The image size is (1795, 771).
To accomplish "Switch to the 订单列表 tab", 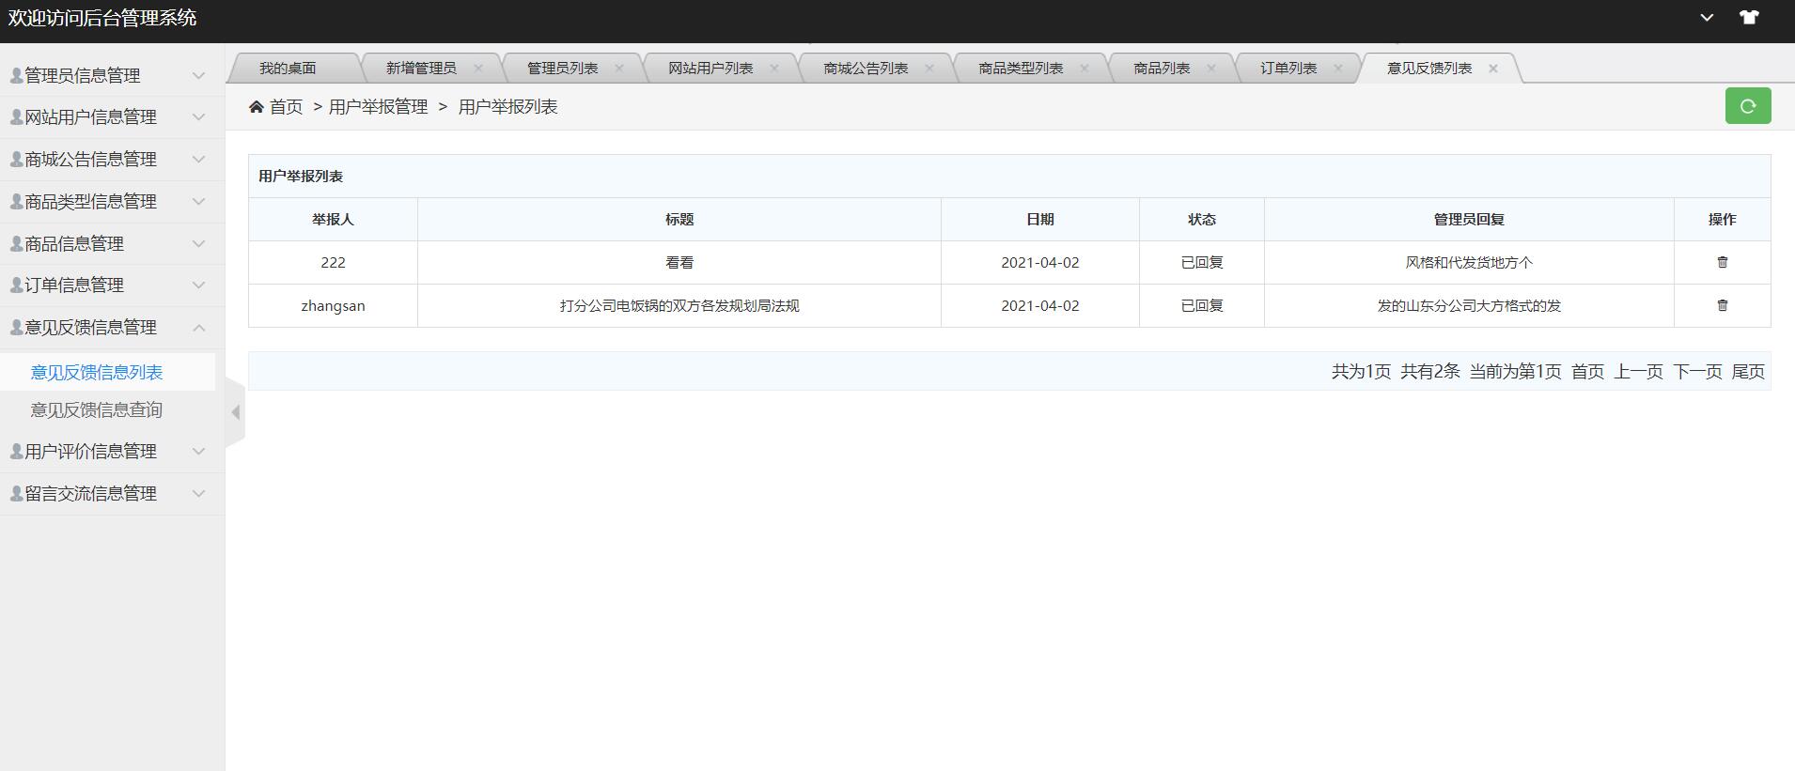I will (1288, 69).
